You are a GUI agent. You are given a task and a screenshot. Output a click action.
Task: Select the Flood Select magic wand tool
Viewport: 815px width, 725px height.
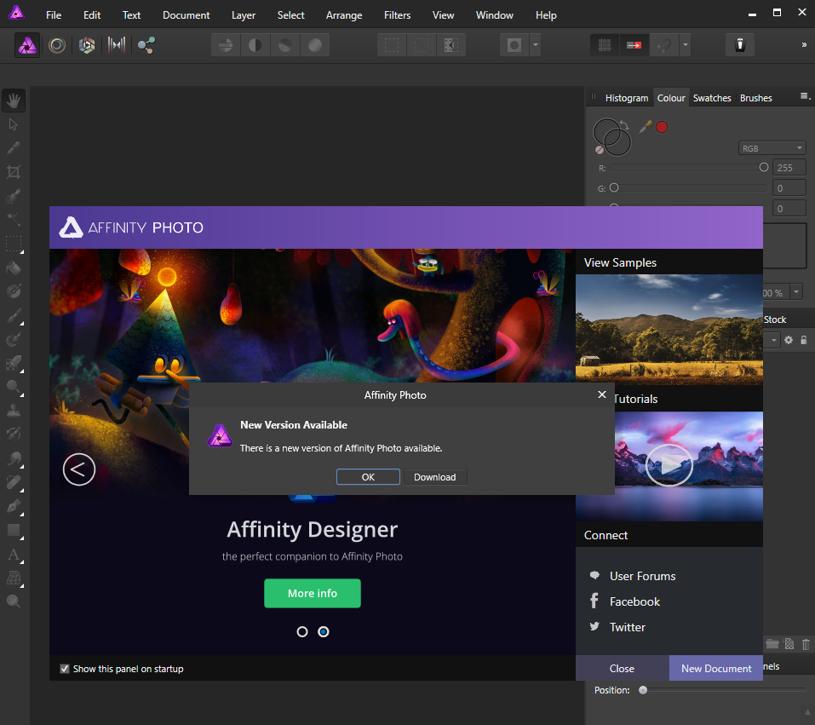[14, 220]
